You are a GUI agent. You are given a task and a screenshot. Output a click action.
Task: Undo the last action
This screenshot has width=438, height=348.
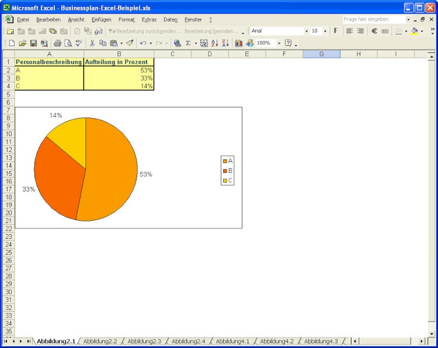143,43
